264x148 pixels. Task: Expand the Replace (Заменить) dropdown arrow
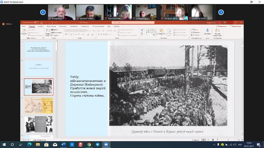tap(201, 32)
